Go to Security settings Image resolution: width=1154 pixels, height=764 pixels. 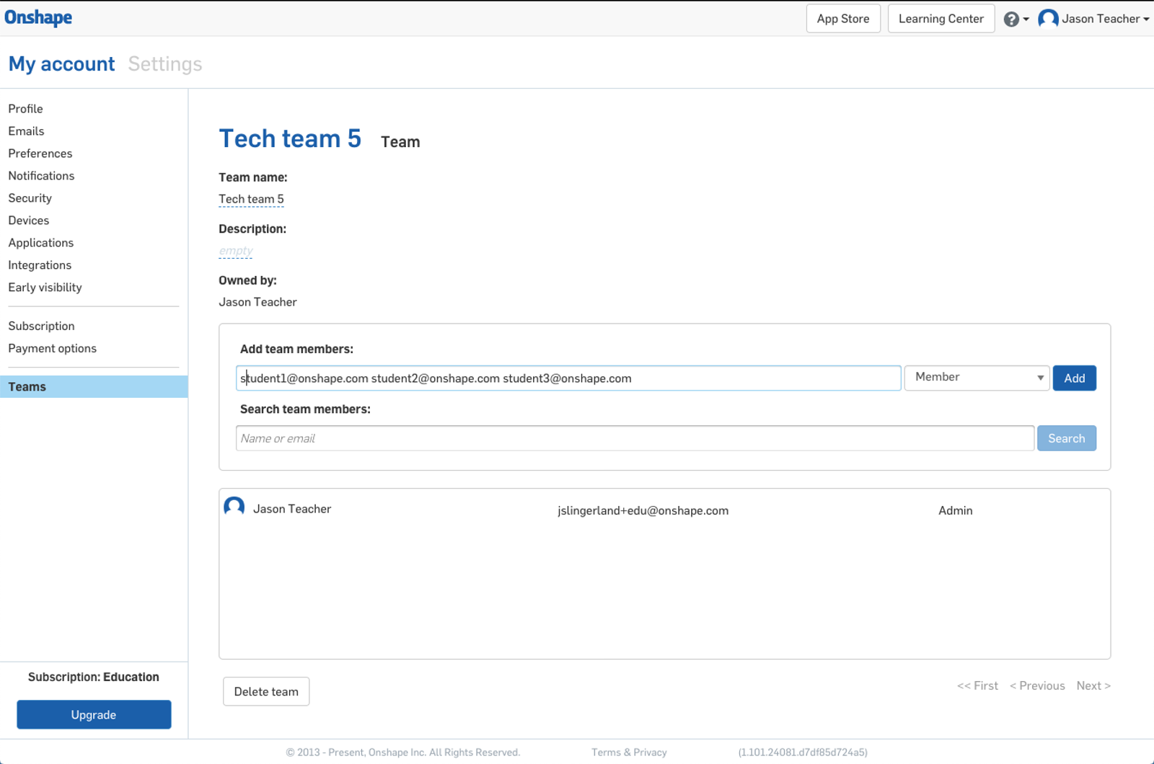(x=30, y=198)
